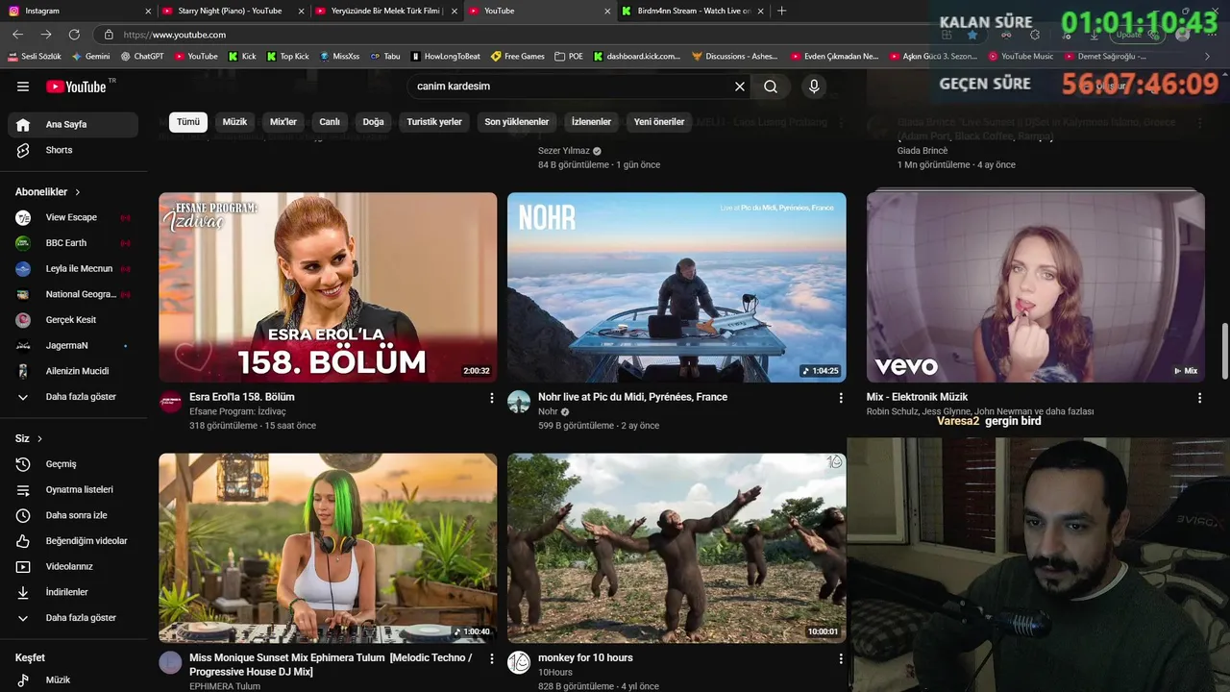Open the Siz section chevron

(x=39, y=439)
